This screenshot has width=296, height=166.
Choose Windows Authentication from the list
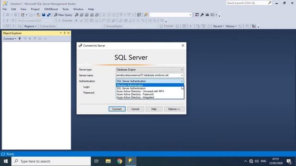(150, 85)
